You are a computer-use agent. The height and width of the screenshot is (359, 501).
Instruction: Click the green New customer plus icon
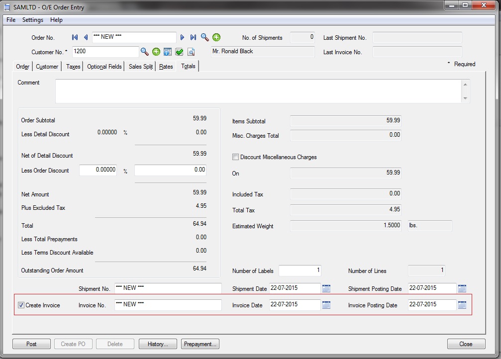coord(156,52)
